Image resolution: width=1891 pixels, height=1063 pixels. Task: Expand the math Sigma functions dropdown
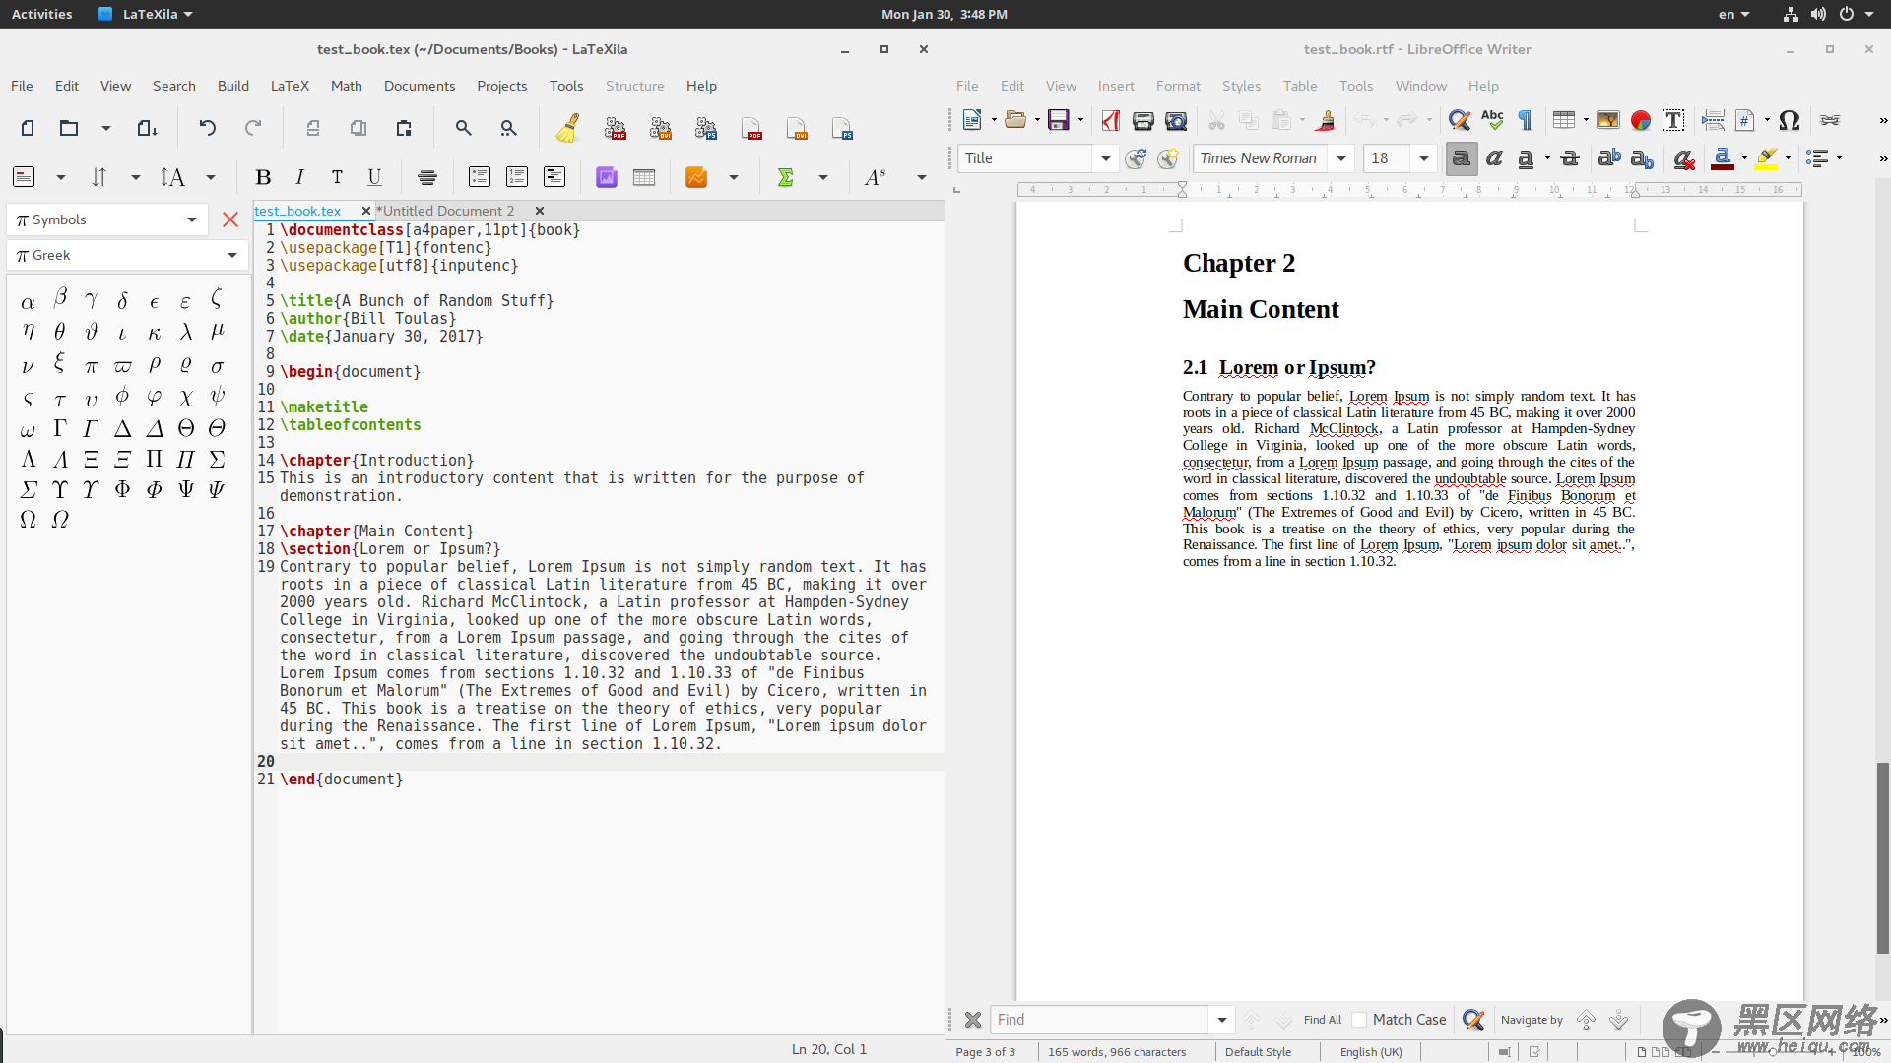click(823, 177)
